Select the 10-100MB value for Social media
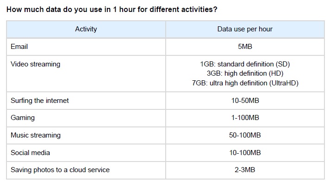330x186 pixels. point(245,152)
